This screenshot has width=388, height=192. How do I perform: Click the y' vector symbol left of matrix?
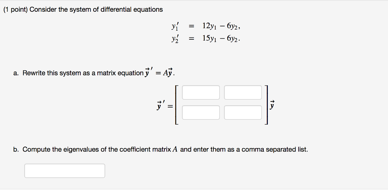pyautogui.click(x=161, y=106)
